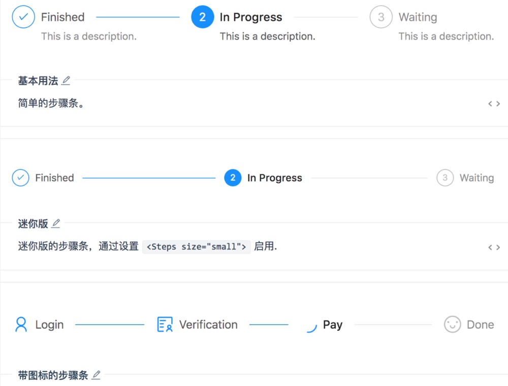Click the Finished step check icon
The width and height of the screenshot is (508, 386).
tap(23, 17)
